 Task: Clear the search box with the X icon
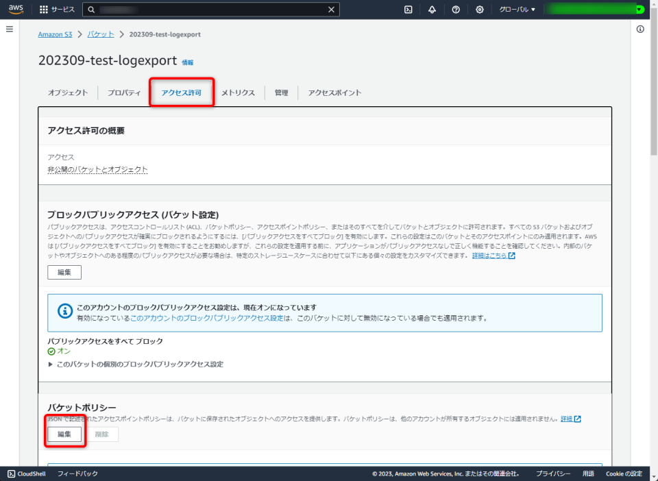(331, 9)
